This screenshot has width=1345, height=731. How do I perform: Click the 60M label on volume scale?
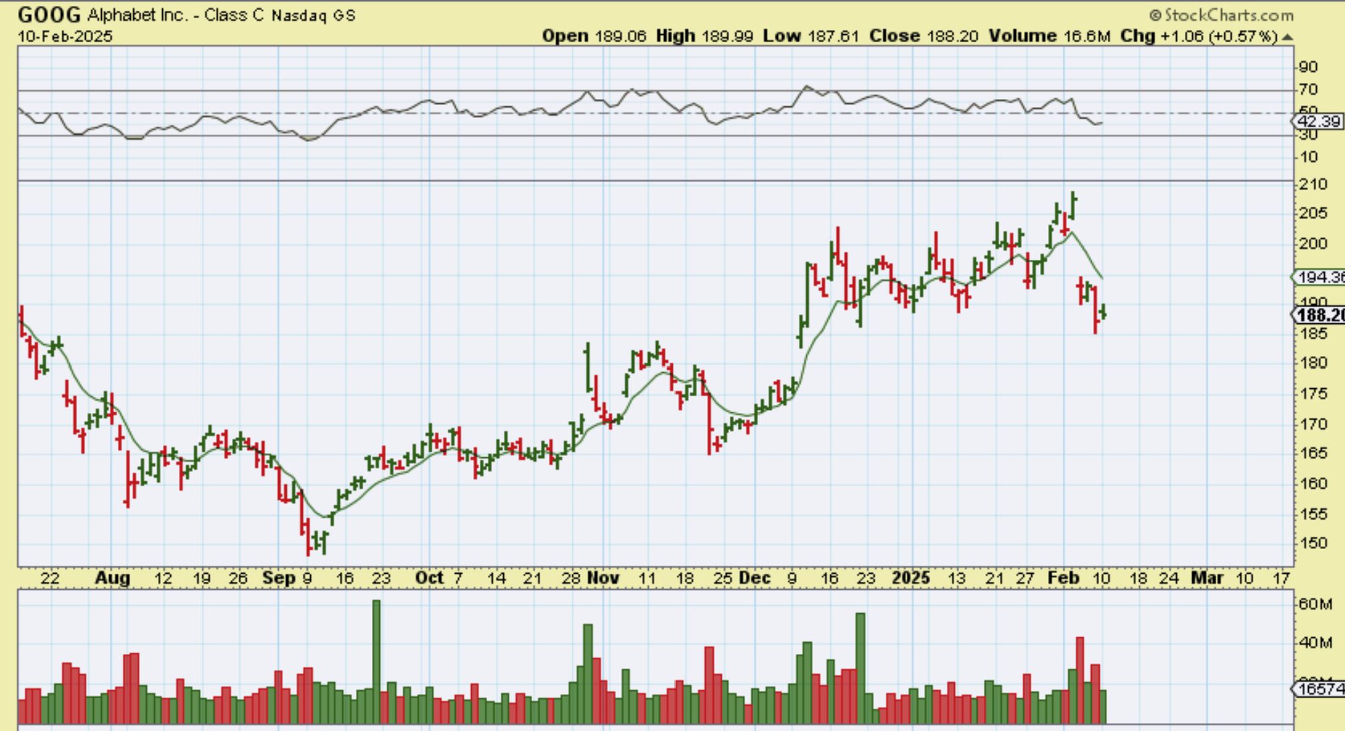pos(1315,604)
